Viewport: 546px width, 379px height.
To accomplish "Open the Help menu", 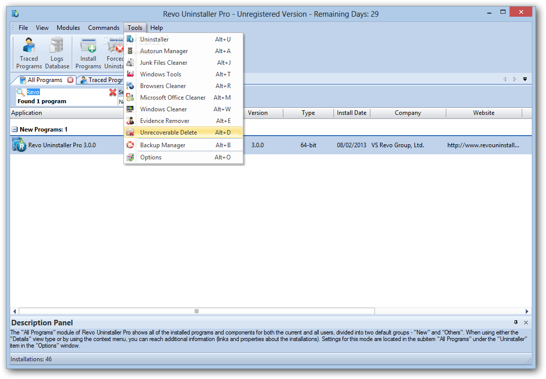I will click(156, 28).
